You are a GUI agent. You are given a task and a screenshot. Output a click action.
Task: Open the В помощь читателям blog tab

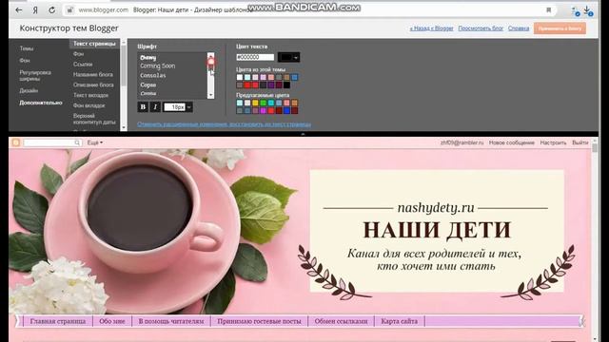point(171,321)
